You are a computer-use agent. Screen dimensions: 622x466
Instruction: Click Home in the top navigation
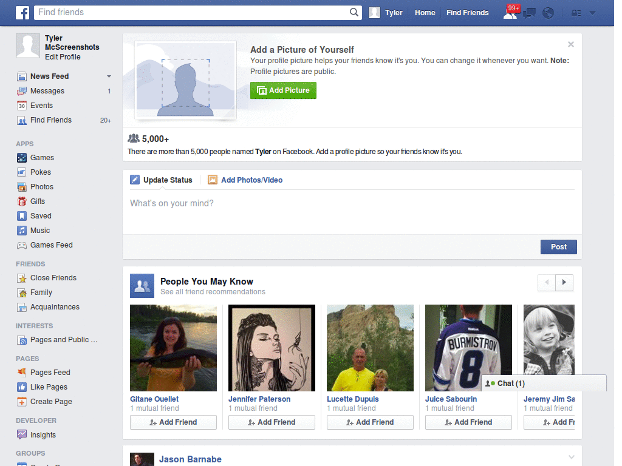pos(425,13)
